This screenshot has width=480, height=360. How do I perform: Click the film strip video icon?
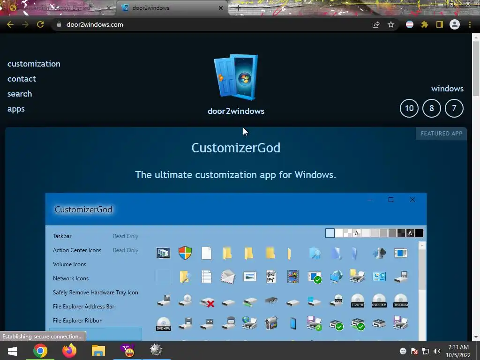point(292,277)
